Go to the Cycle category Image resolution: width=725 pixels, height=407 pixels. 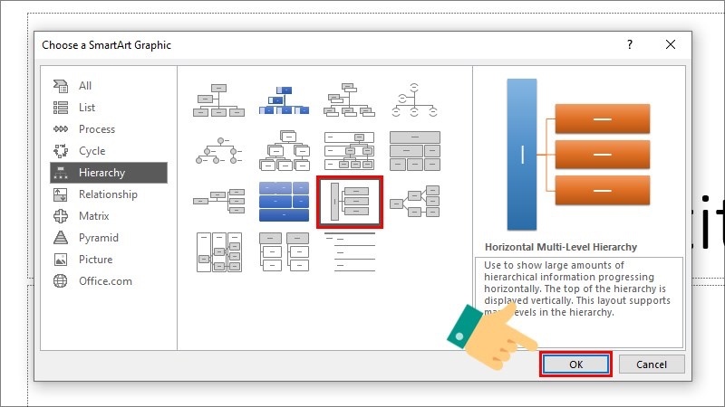pos(92,151)
